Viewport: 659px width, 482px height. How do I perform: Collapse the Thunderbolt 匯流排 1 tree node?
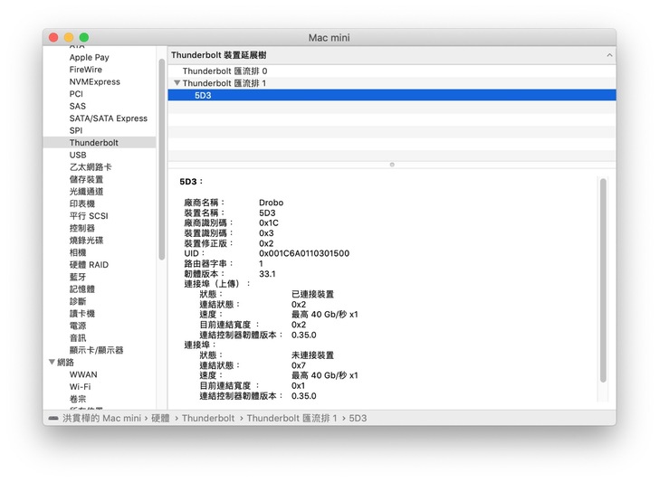coord(177,83)
